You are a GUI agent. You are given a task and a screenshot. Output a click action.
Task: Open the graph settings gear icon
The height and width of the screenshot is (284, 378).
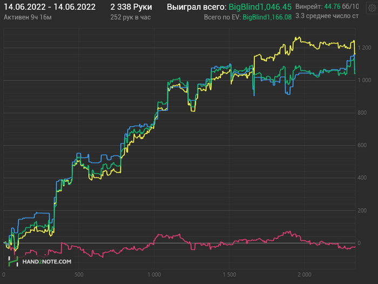point(372,8)
